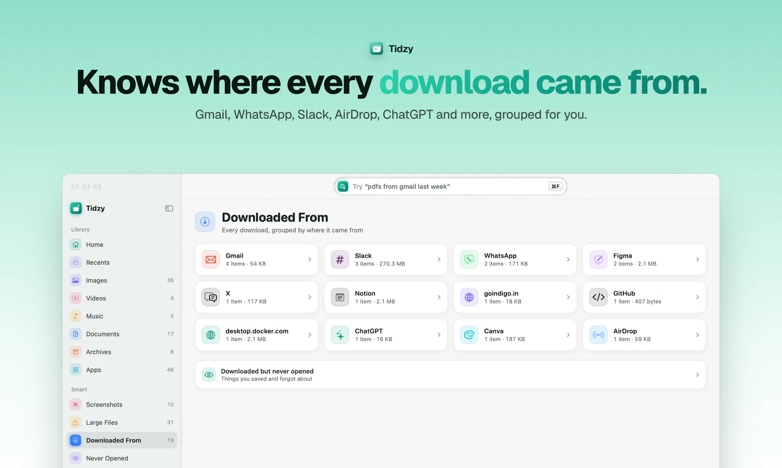782x468 pixels.
Task: Click the desktop.docker.com globe icon
Action: point(211,335)
